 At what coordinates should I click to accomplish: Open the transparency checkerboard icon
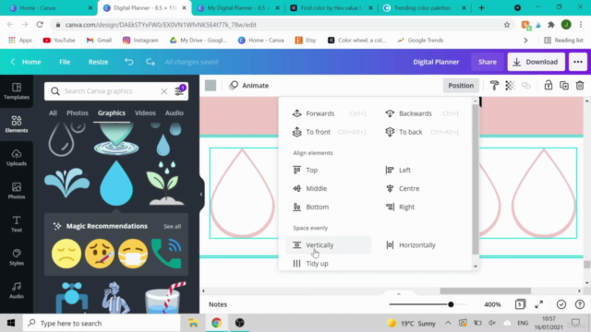[510, 86]
